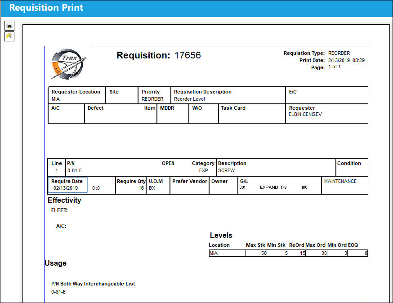Click the Trax logo on the report
This screenshot has height=303, width=393.
point(68,64)
